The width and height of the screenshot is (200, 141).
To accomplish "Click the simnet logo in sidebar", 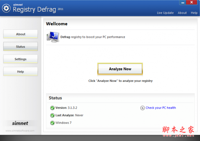I will pos(20,123).
